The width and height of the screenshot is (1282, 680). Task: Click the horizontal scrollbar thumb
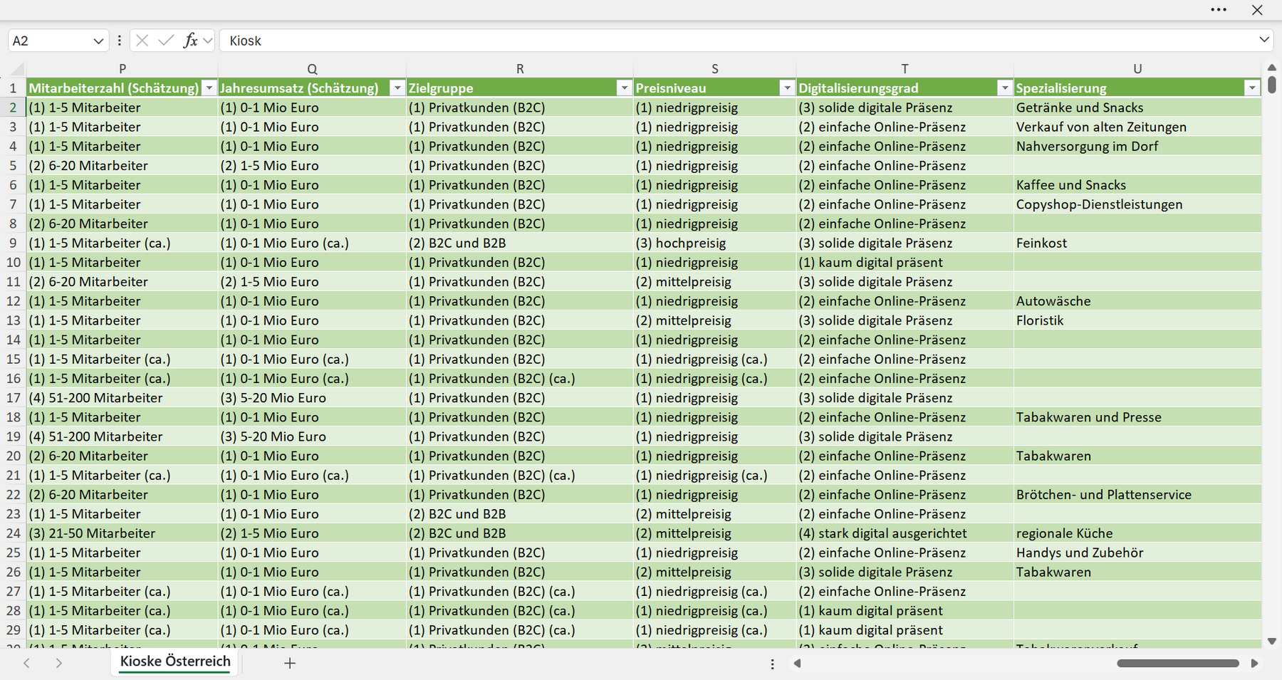tap(1178, 663)
